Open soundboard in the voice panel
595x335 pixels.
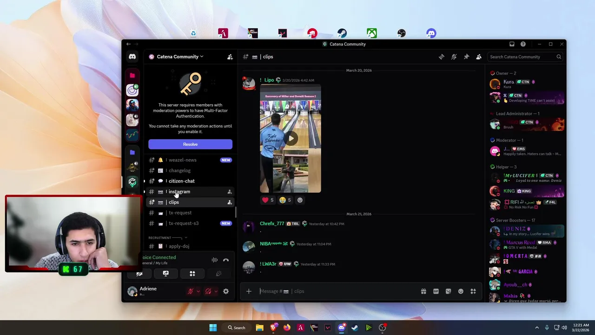click(x=219, y=274)
